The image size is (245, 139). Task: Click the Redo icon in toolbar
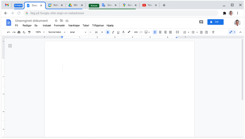(14, 32)
